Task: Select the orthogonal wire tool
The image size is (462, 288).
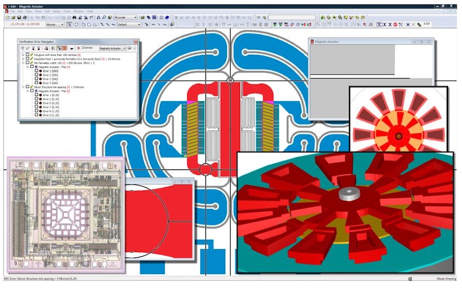Action: coord(102,25)
